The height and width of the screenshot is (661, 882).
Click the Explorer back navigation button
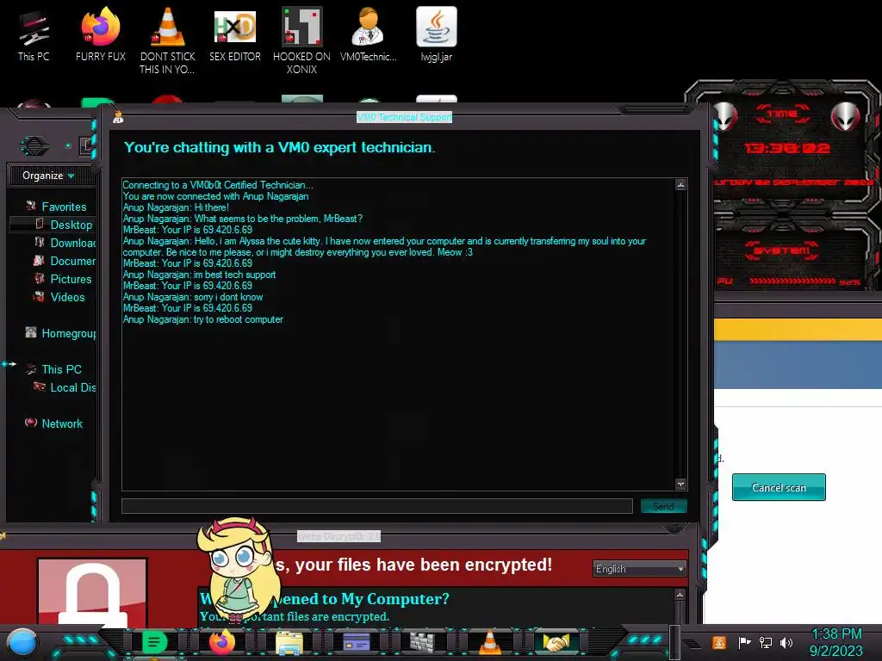tap(34, 146)
